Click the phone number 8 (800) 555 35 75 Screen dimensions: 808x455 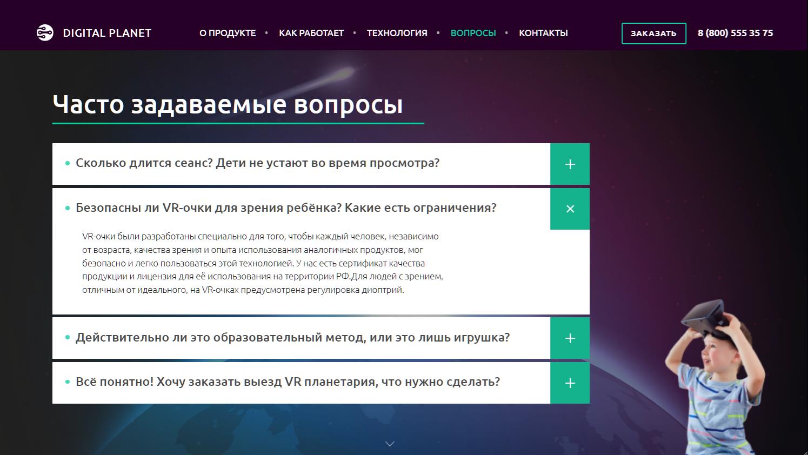click(x=735, y=33)
